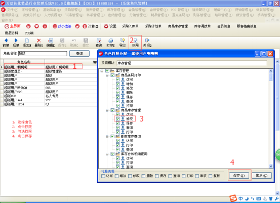
Task: Click the moon icon in IME bar
Action: 247,198
